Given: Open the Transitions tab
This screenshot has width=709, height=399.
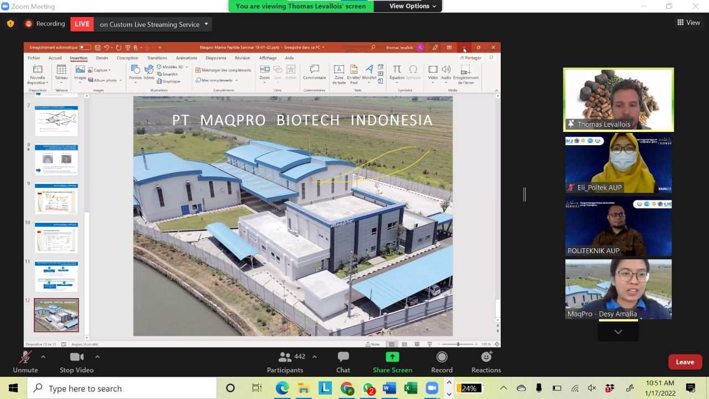Looking at the screenshot, I should pos(157,58).
